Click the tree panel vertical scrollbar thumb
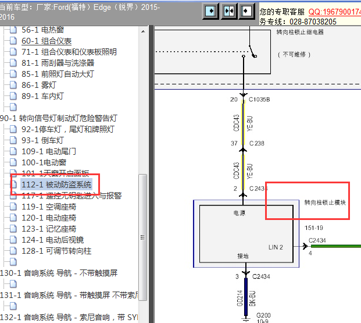The image size is (361, 323). coord(143,237)
